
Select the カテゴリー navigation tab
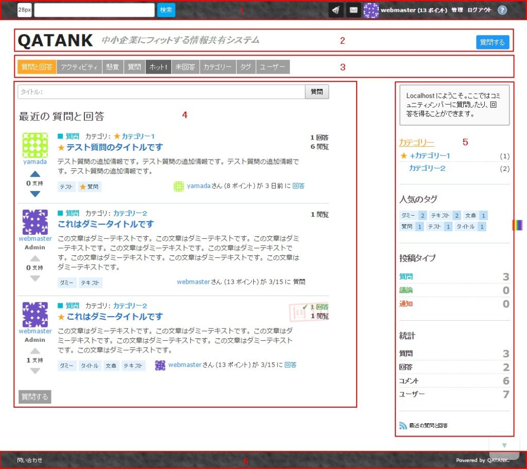pyautogui.click(x=218, y=67)
